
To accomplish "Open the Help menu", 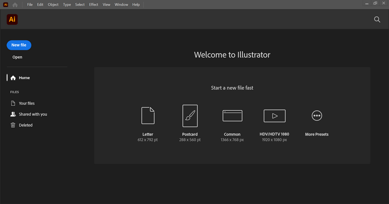I will (x=136, y=4).
